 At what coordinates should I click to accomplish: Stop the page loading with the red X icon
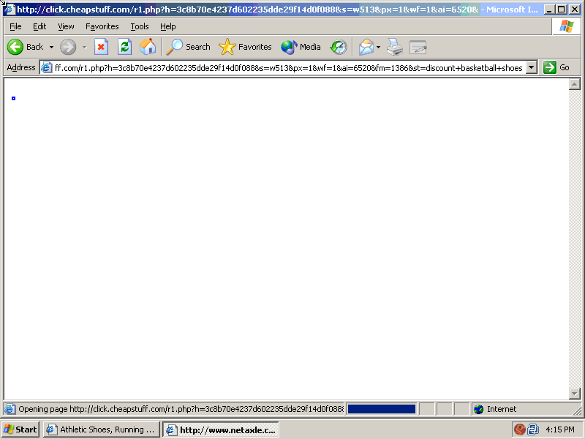click(x=101, y=47)
